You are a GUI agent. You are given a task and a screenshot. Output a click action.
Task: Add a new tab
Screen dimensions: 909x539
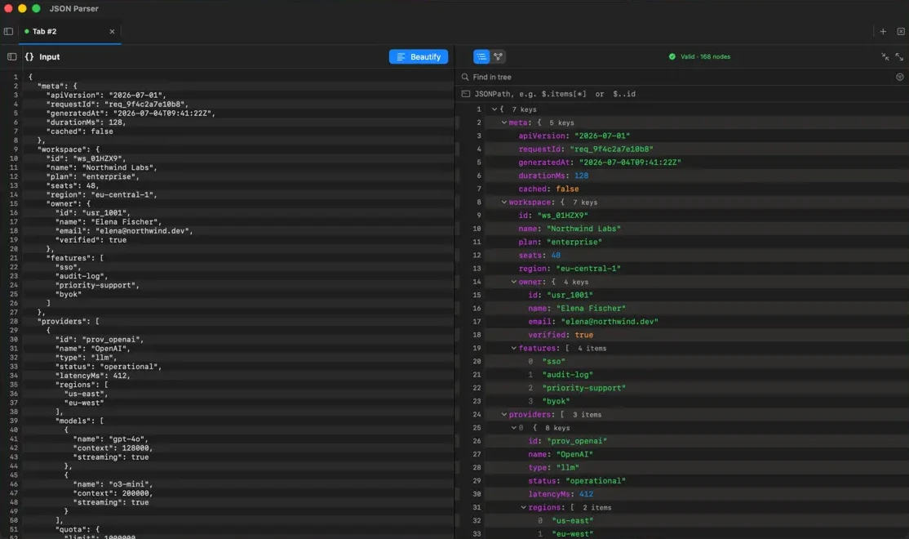(883, 31)
